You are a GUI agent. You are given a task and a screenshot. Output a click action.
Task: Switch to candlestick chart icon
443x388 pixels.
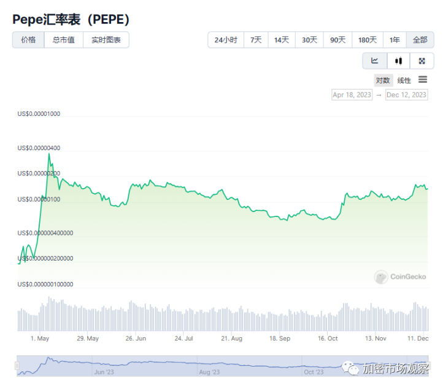[398, 61]
